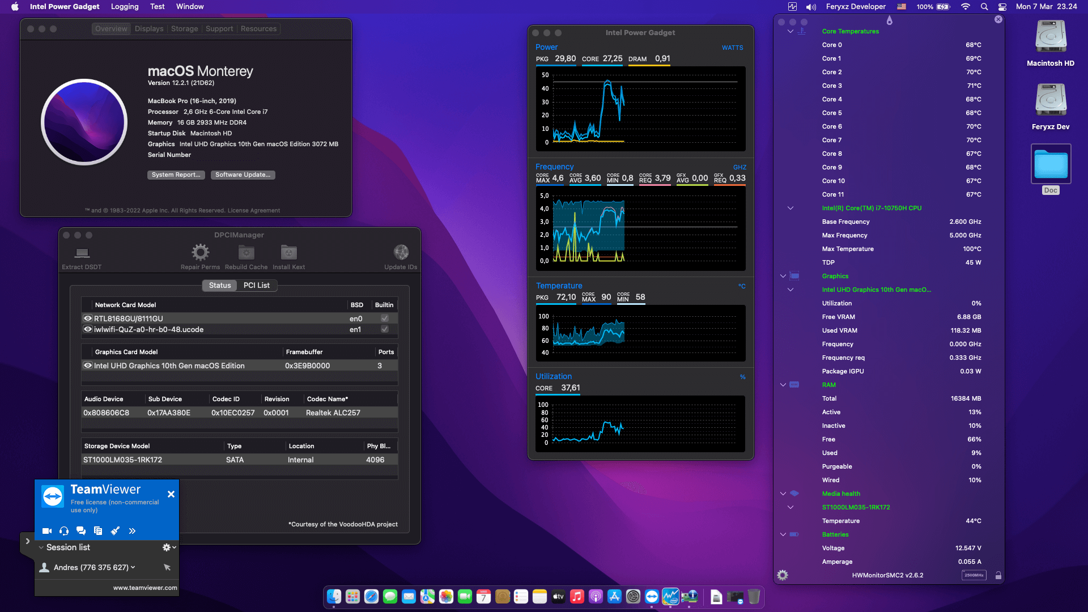Open TeamViewer from the dock
This screenshot has width=1088, height=612.
[652, 596]
